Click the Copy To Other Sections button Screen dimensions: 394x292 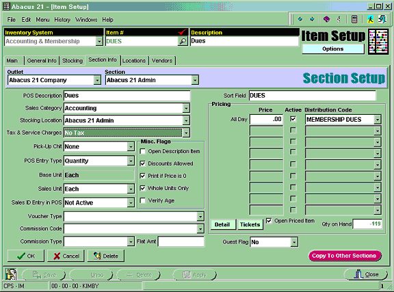pos(344,256)
